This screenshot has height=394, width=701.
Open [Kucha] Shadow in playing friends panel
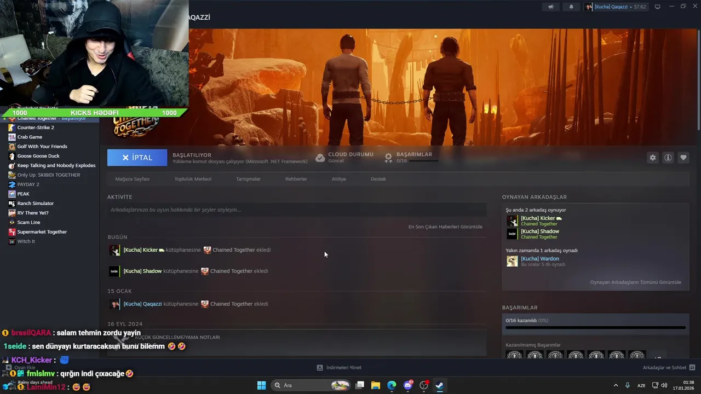coord(540,231)
